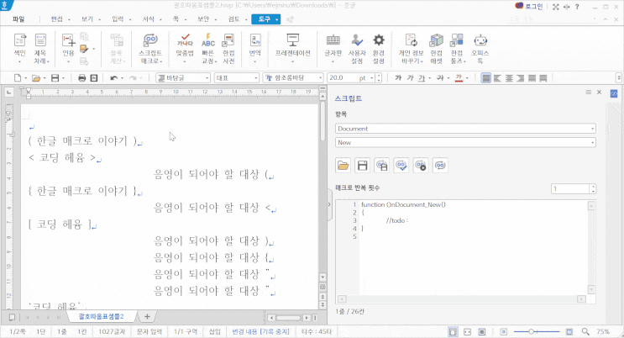Select left alignment
The height and width of the screenshot is (338, 624).
click(x=497, y=78)
